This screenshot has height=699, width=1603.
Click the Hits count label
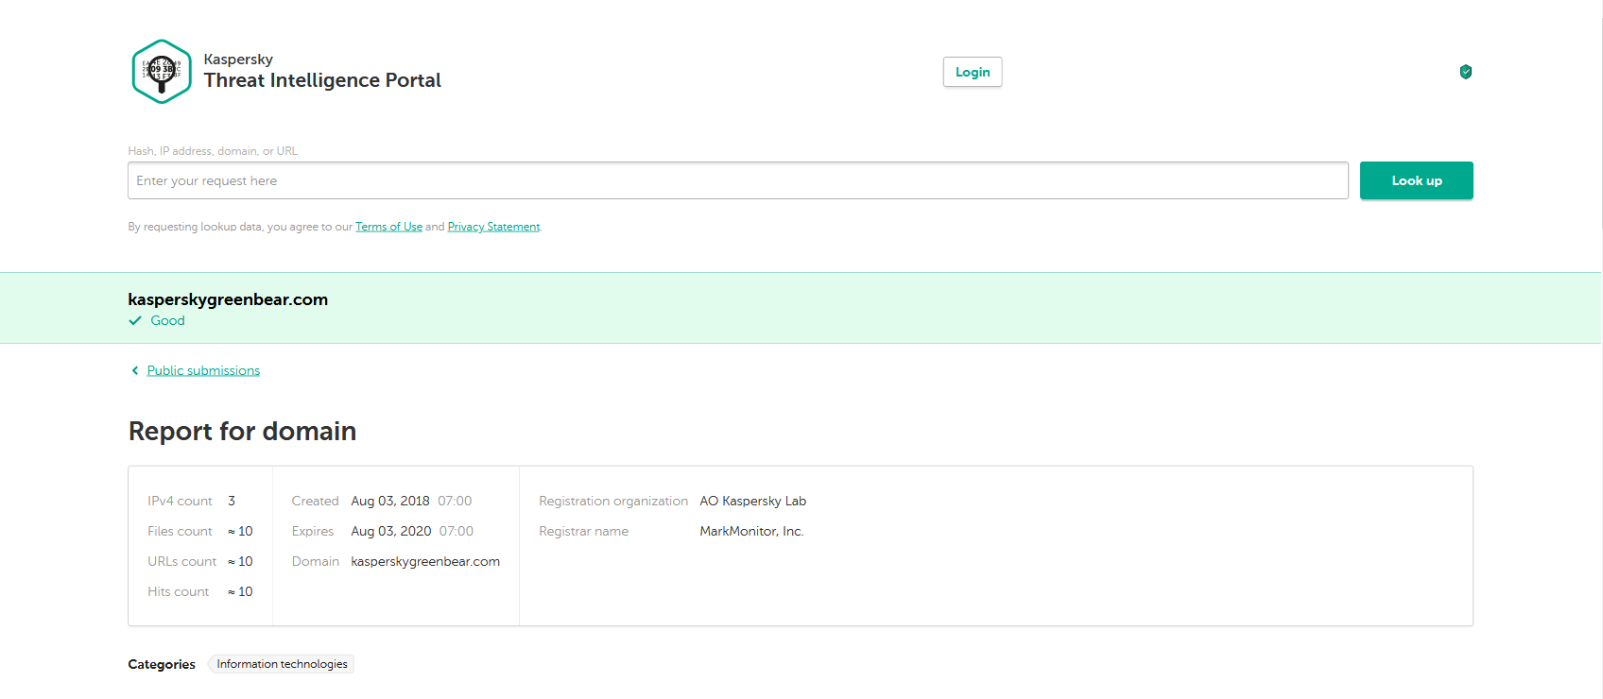178,591
